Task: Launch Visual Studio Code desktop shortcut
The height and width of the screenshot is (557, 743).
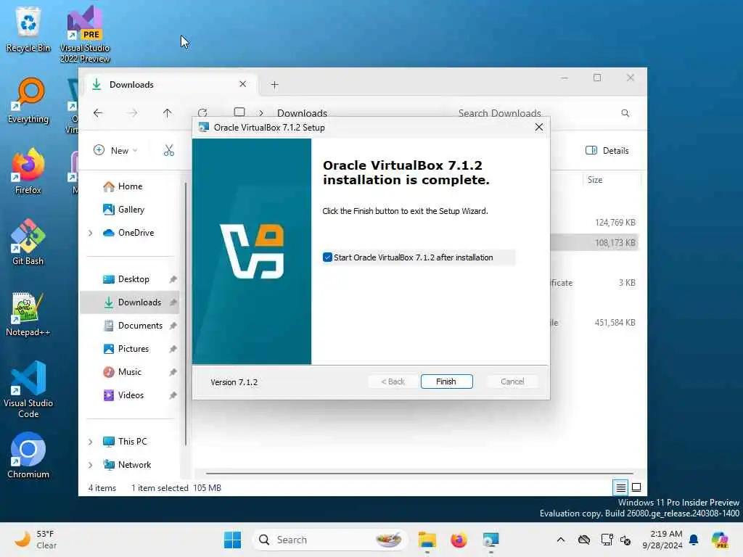Action: [x=28, y=389]
